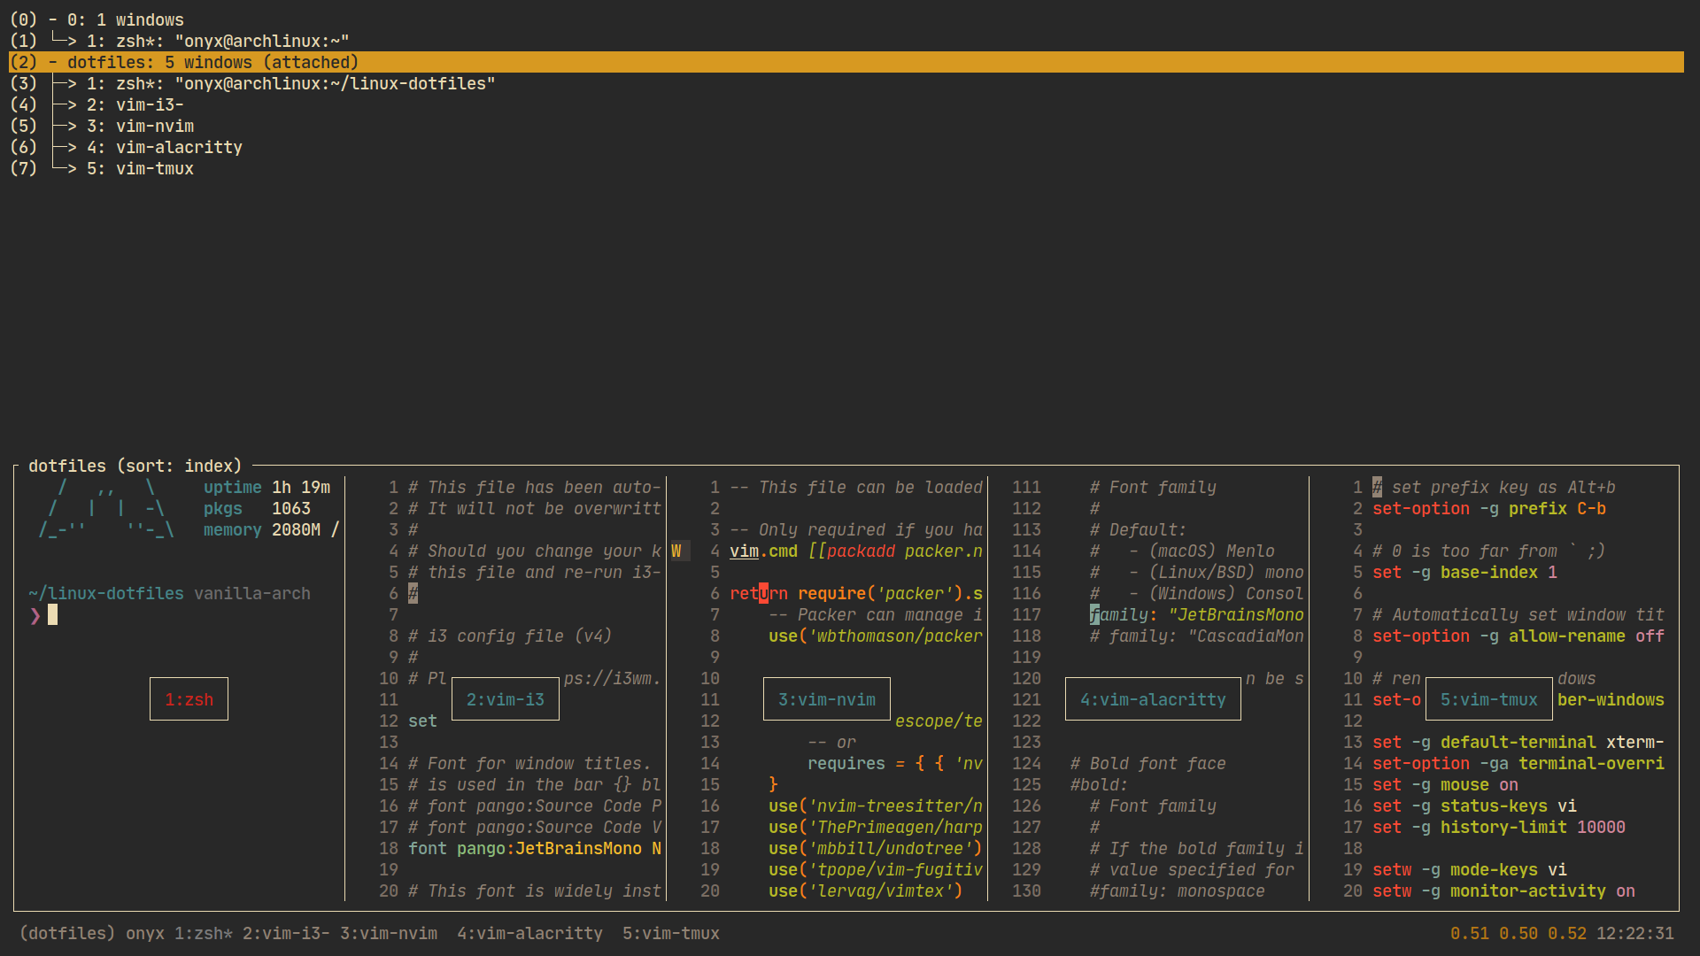This screenshot has height=956, width=1700.
Task: Click the 4:vim-alacritty preview label box
Action: 1153,699
